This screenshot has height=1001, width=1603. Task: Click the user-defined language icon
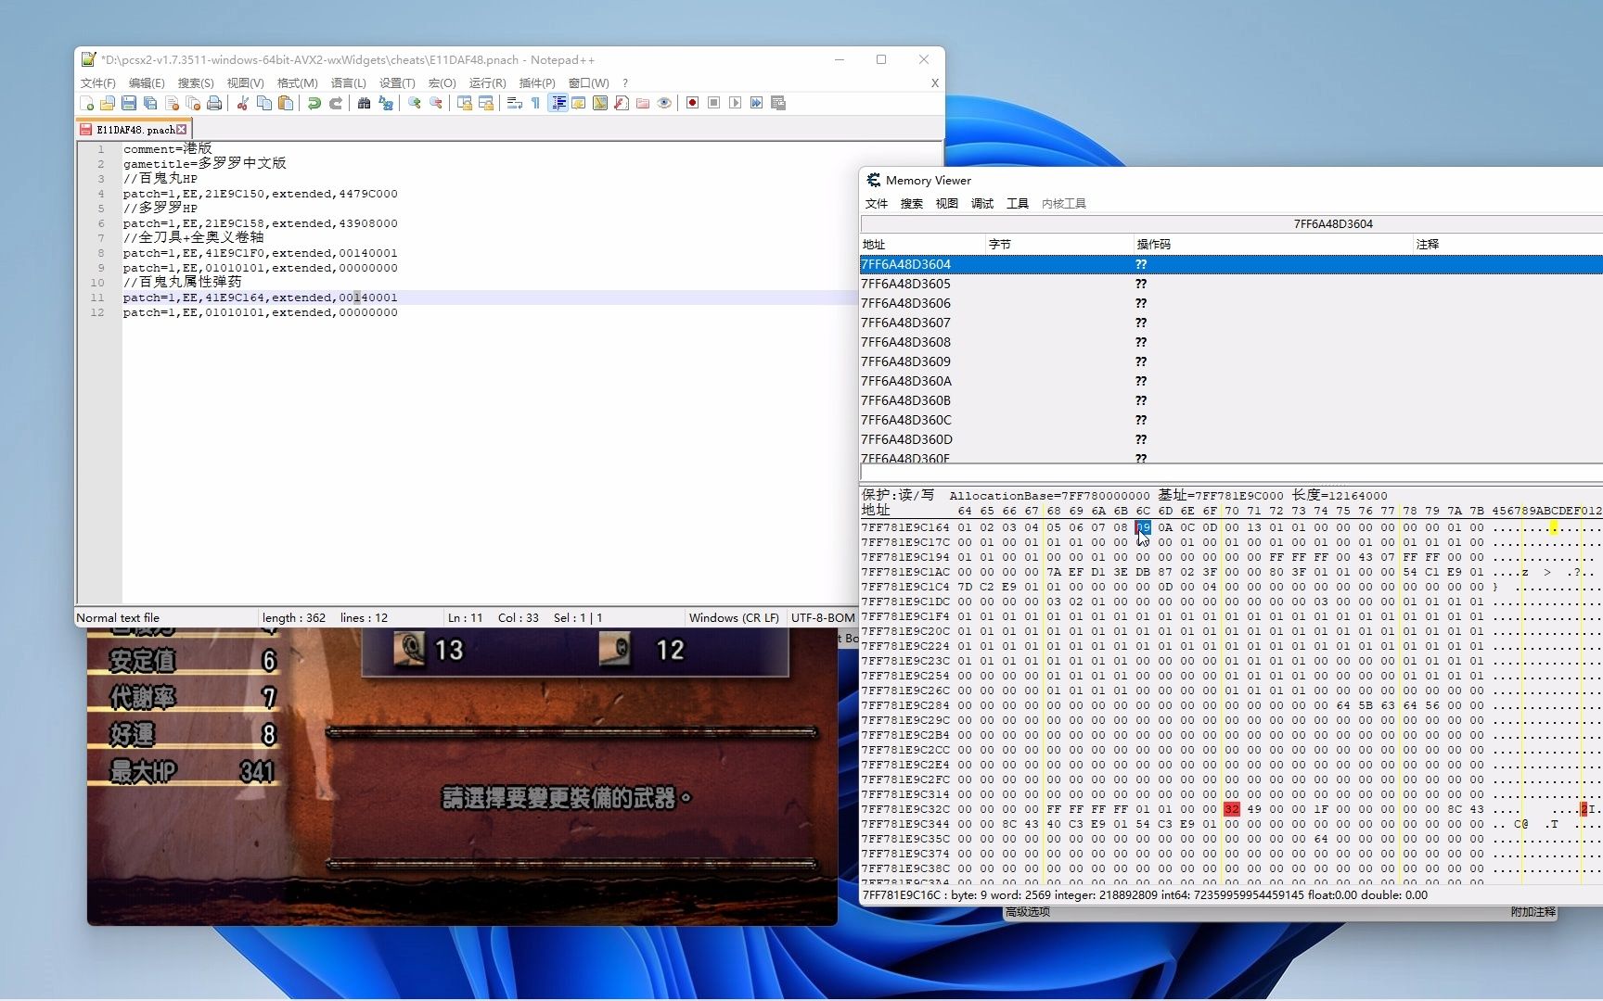(579, 103)
